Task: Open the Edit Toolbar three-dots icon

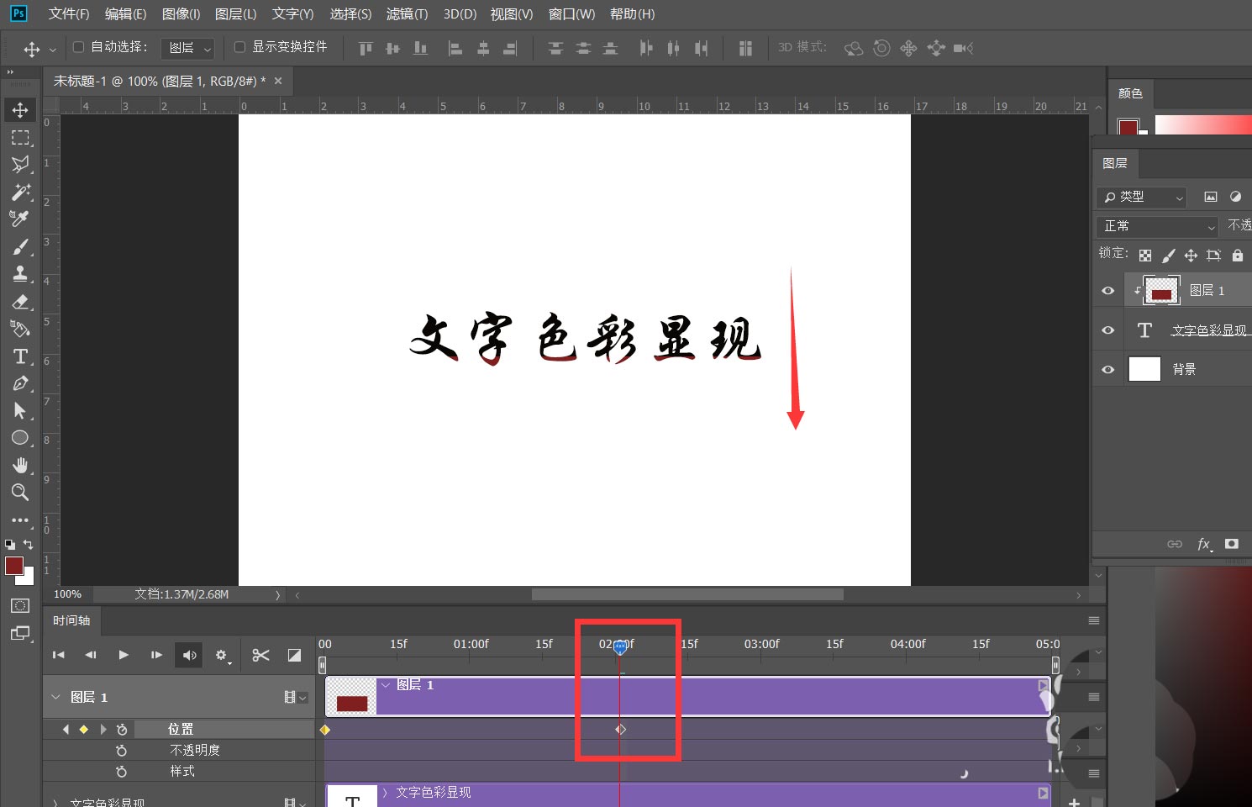Action: pos(20,520)
